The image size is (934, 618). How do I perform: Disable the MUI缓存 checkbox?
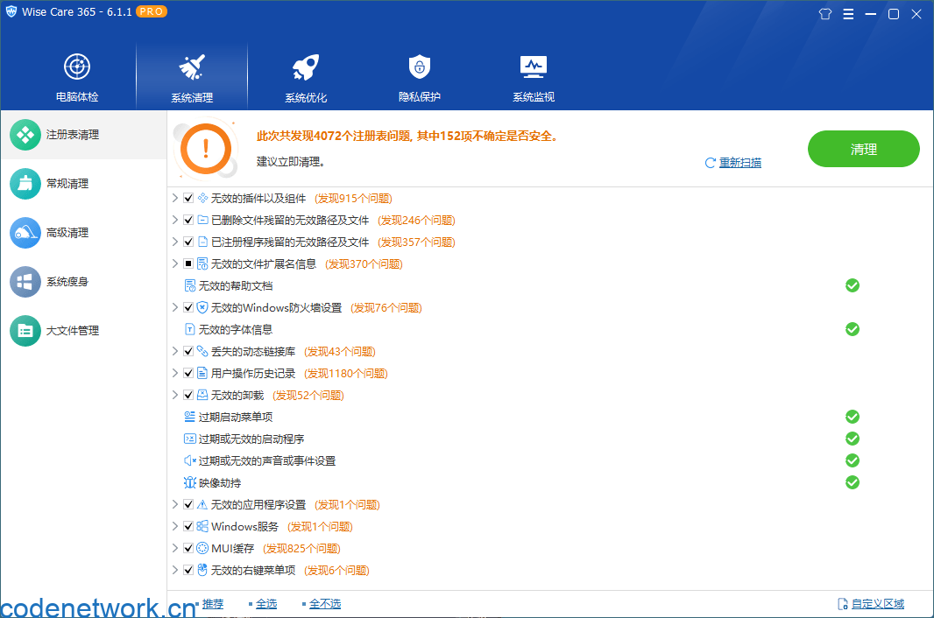pos(188,548)
